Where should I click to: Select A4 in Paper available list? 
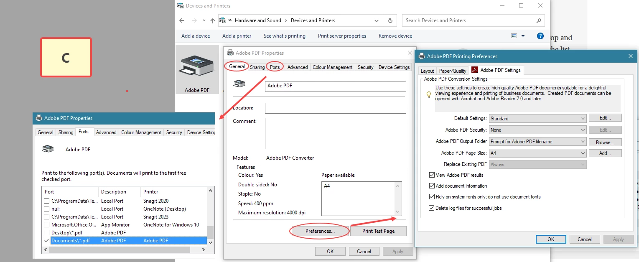click(327, 186)
